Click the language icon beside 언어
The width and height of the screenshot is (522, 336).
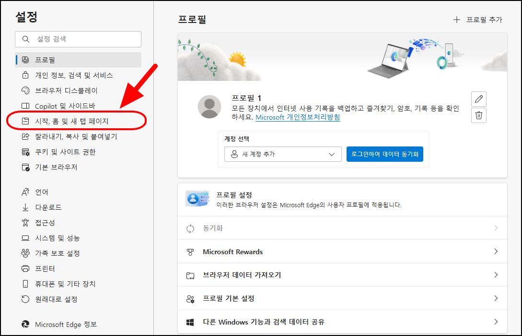point(25,192)
